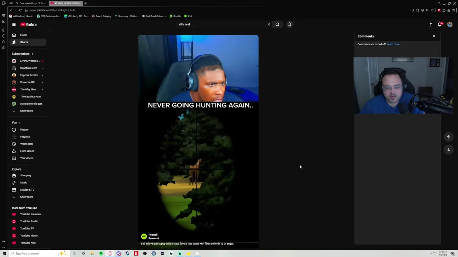This screenshot has height=257, width=458.
Task: Open the YouTube hamburger guide menu
Action: 14,25
